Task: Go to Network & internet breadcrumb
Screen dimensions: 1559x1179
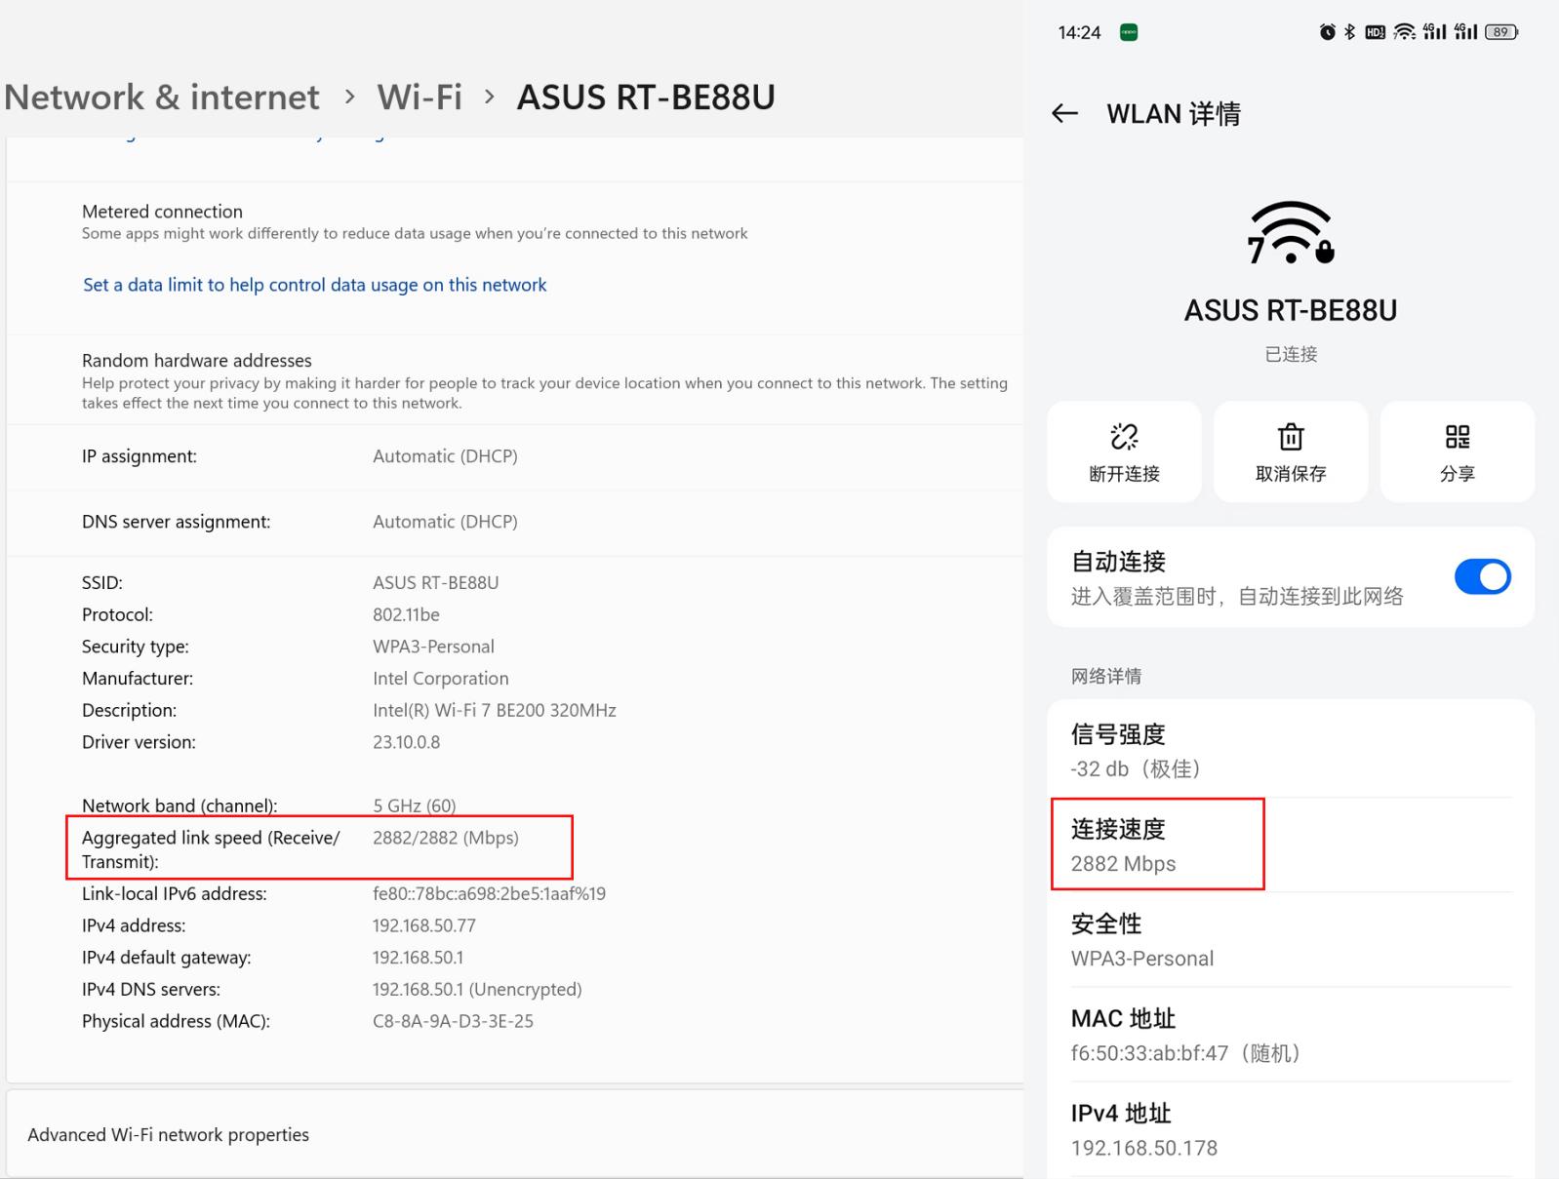Action: (162, 98)
